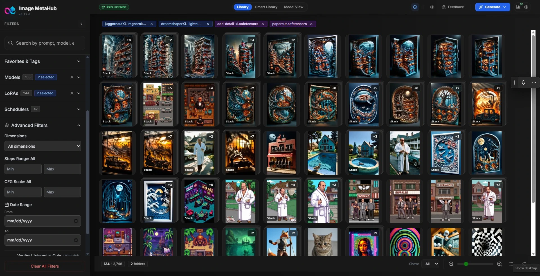Switch to the Model View tab
The width and height of the screenshot is (540, 276).
pos(293,7)
